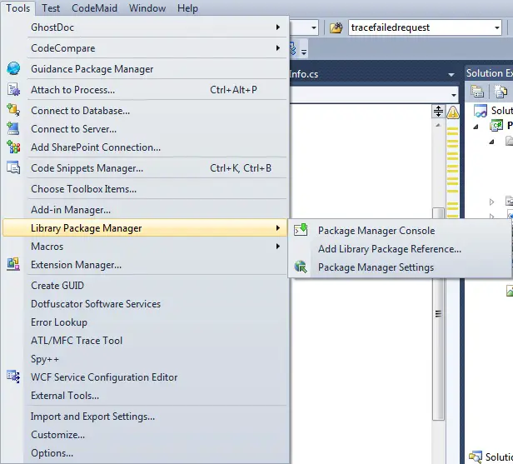The height and width of the screenshot is (464, 513).
Task: Click the WCF Service Configuration Editor icon
Action: coord(13,377)
